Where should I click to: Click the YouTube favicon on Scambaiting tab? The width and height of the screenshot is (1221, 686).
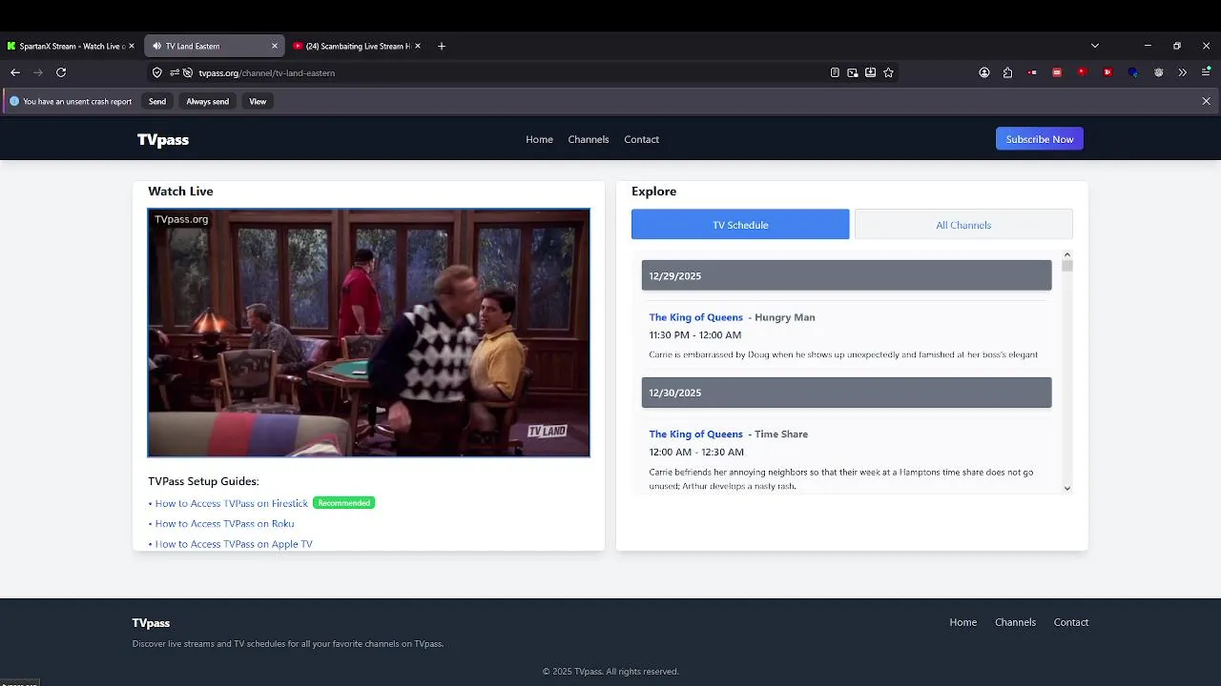(299, 46)
